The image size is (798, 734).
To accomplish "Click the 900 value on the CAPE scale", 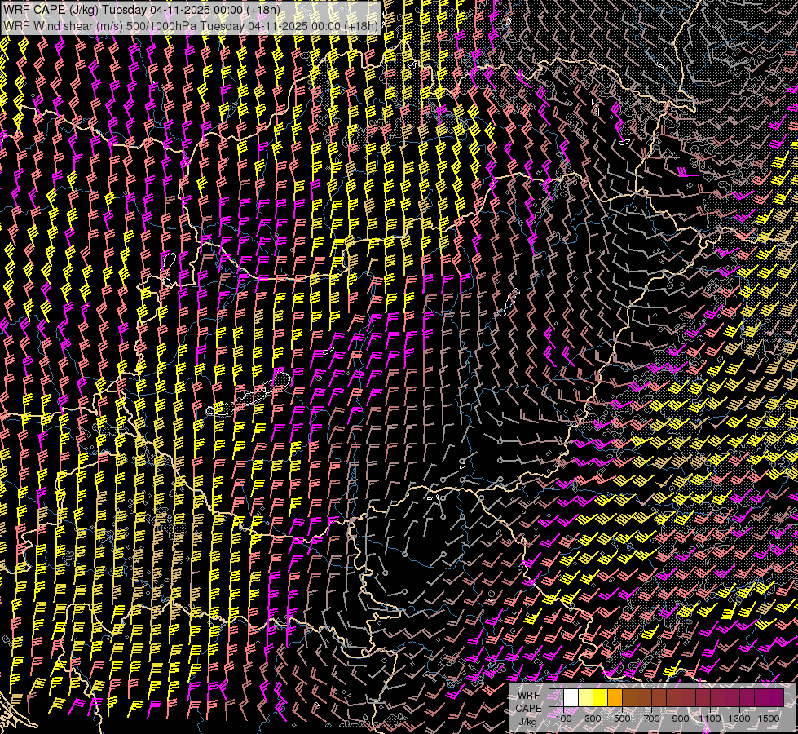I will pos(681,718).
